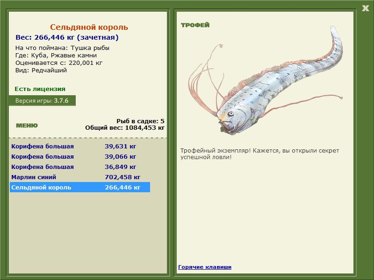Screen dimensions: 374x280
Task: Click the Вид: Редчайший line
Action: 41,70
